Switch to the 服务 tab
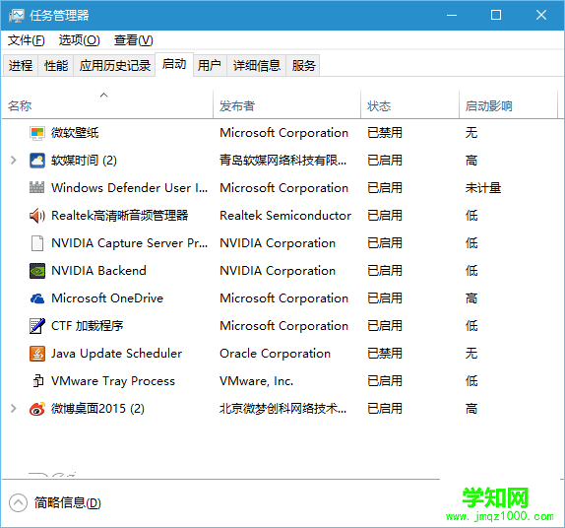565x528 pixels. [303, 66]
